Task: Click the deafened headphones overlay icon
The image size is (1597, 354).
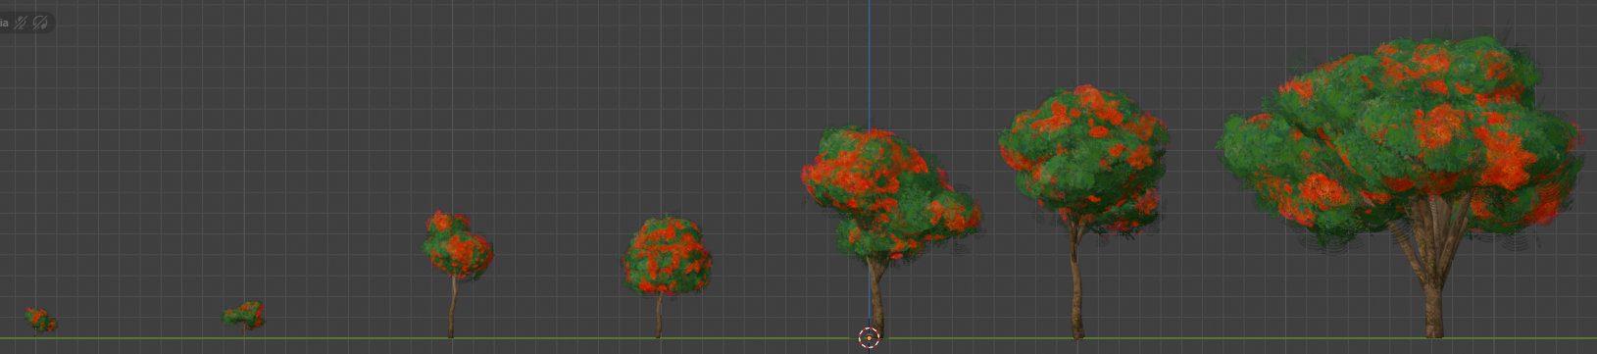Action: click(x=40, y=22)
